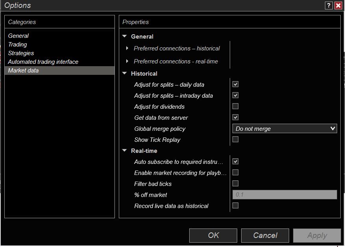
Task: Enable Show Tick Replay
Action: pos(235,139)
